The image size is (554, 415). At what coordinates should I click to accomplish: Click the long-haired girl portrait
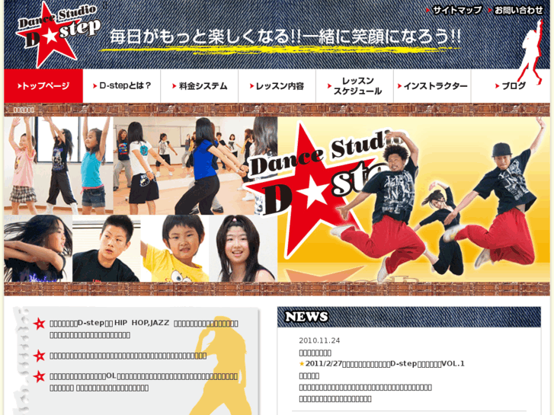[243, 248]
